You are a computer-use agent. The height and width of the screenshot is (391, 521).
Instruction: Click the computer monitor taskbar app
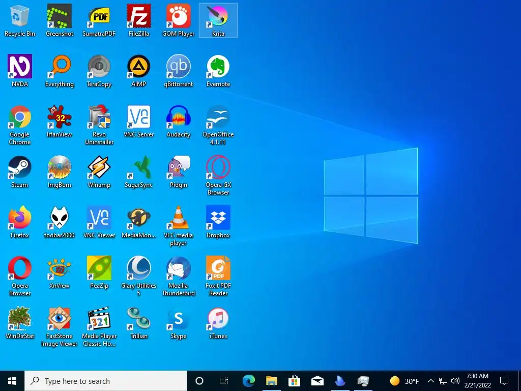click(x=363, y=381)
